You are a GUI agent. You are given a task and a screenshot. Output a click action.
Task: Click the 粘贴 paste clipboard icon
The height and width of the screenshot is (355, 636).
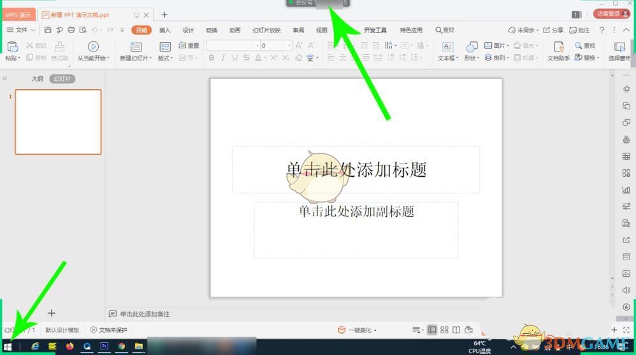pyautogui.click(x=12, y=46)
